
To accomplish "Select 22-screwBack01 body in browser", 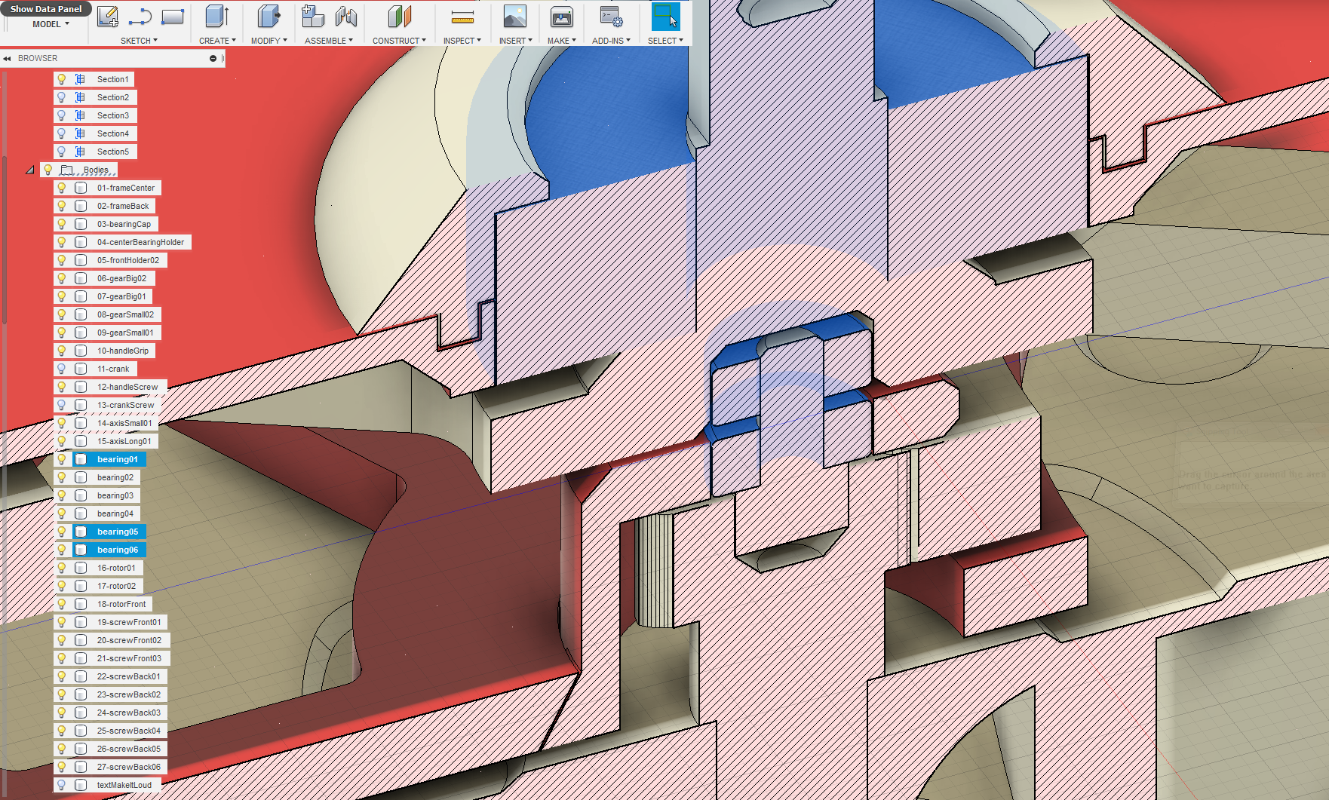I will tap(128, 676).
